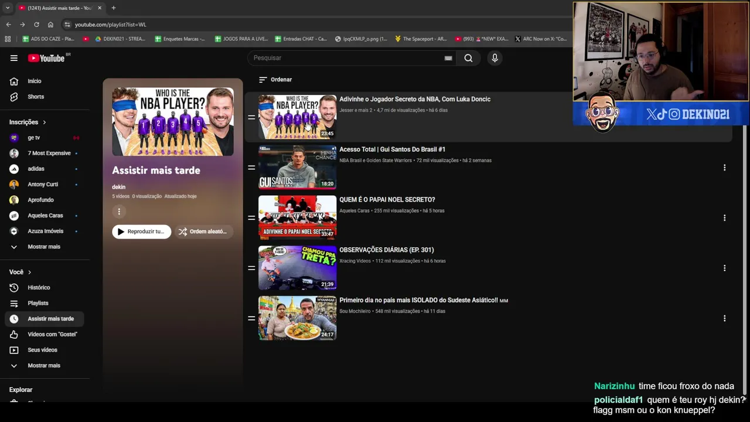750x422 pixels.
Task: Open Gui Santos video thumbnail
Action: point(297,167)
